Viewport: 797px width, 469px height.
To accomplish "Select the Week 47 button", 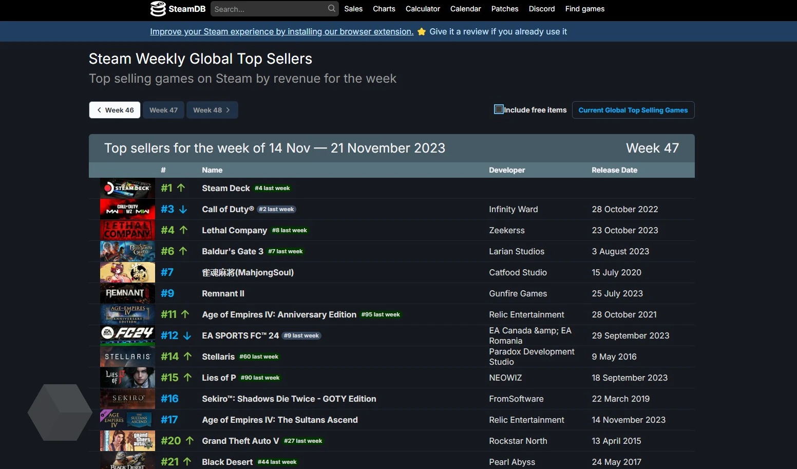I will [163, 110].
